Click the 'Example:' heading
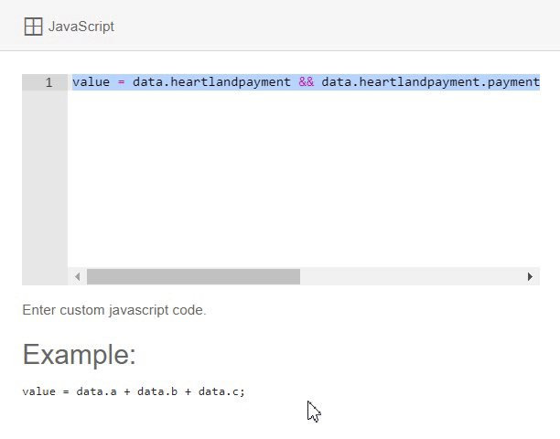The image size is (560, 439). point(80,355)
